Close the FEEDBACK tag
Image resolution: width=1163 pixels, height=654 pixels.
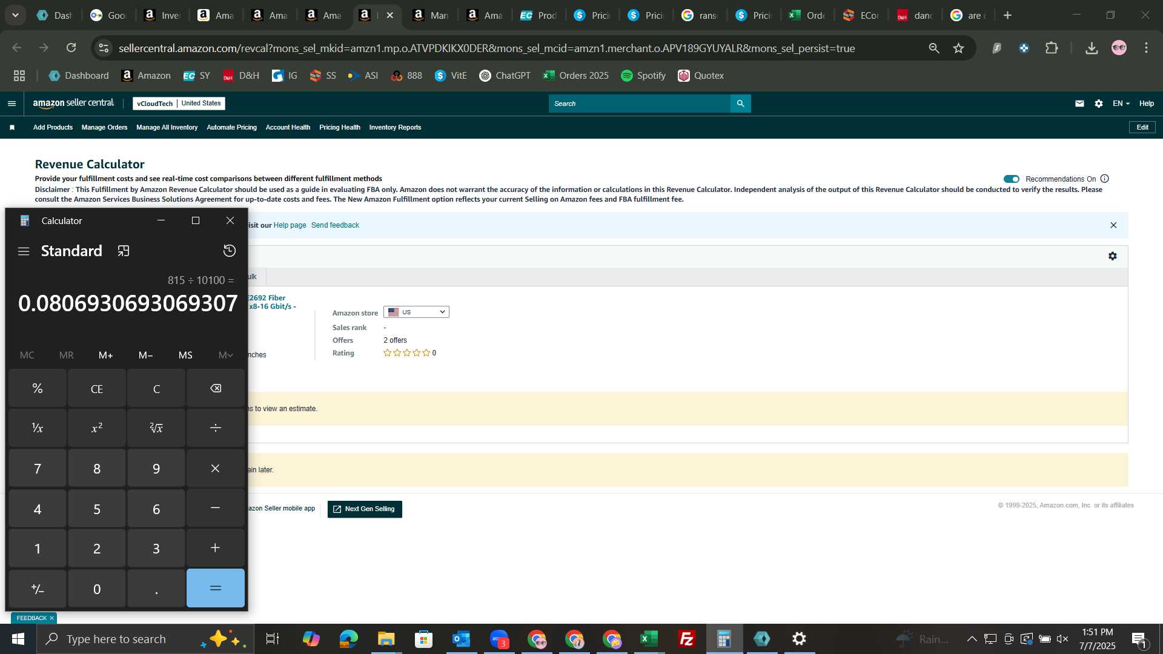click(x=51, y=618)
